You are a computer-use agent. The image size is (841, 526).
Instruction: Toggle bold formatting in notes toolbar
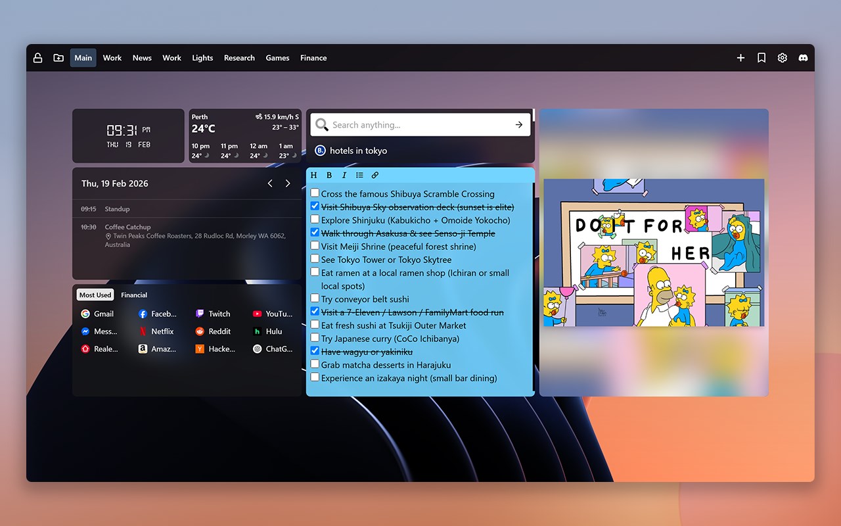[329, 175]
